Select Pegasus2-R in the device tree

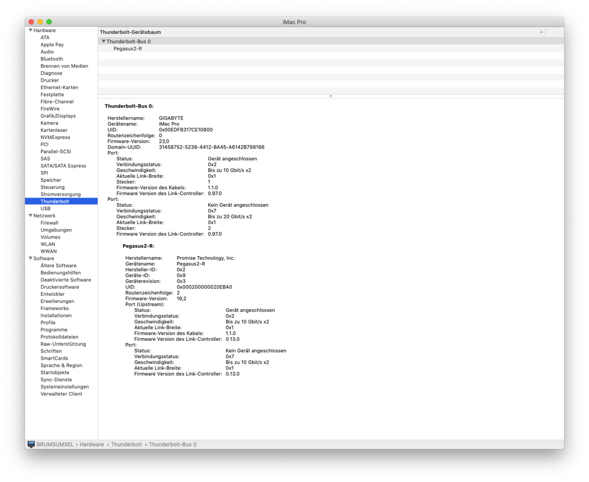[x=128, y=49]
